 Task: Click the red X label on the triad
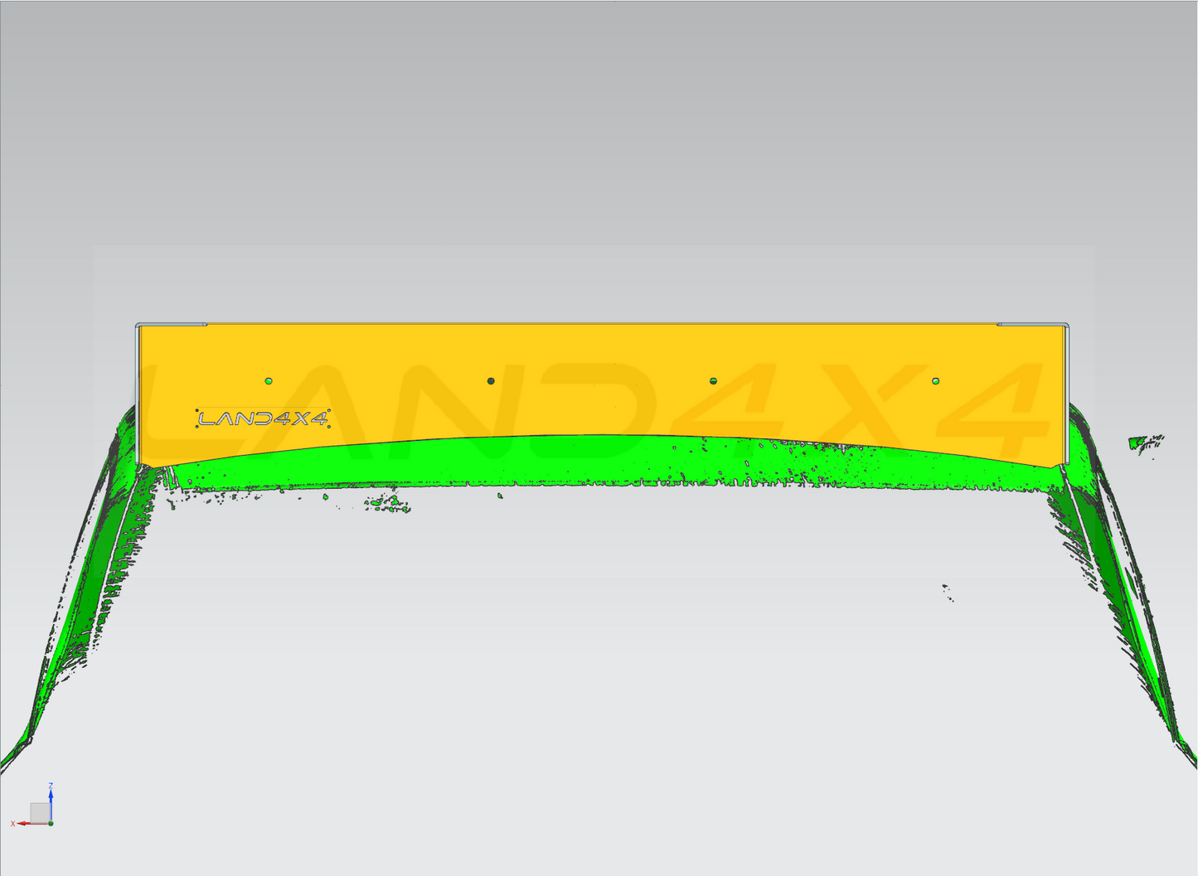12,824
